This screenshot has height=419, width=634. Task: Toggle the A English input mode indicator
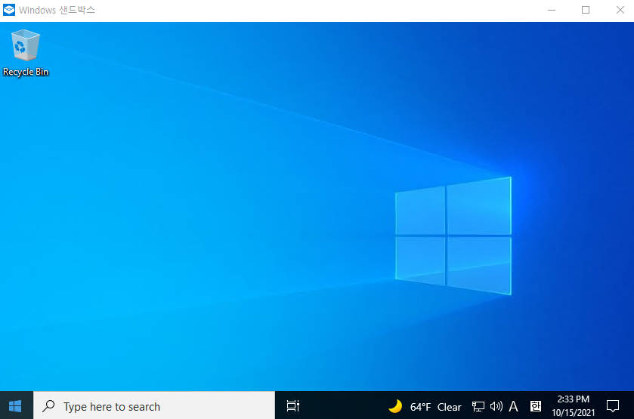(514, 406)
